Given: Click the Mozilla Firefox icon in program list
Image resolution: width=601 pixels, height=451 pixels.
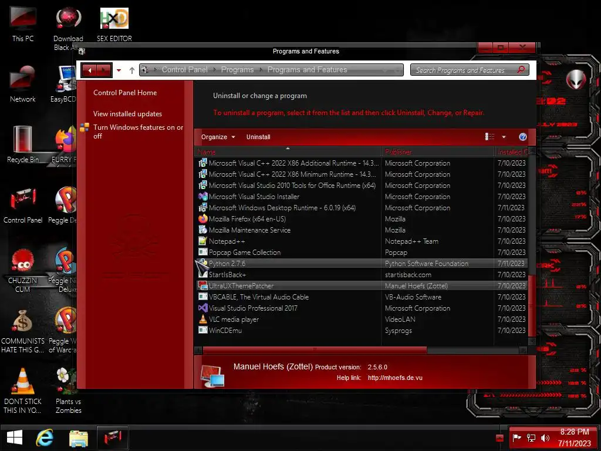Looking at the screenshot, I should tap(202, 218).
